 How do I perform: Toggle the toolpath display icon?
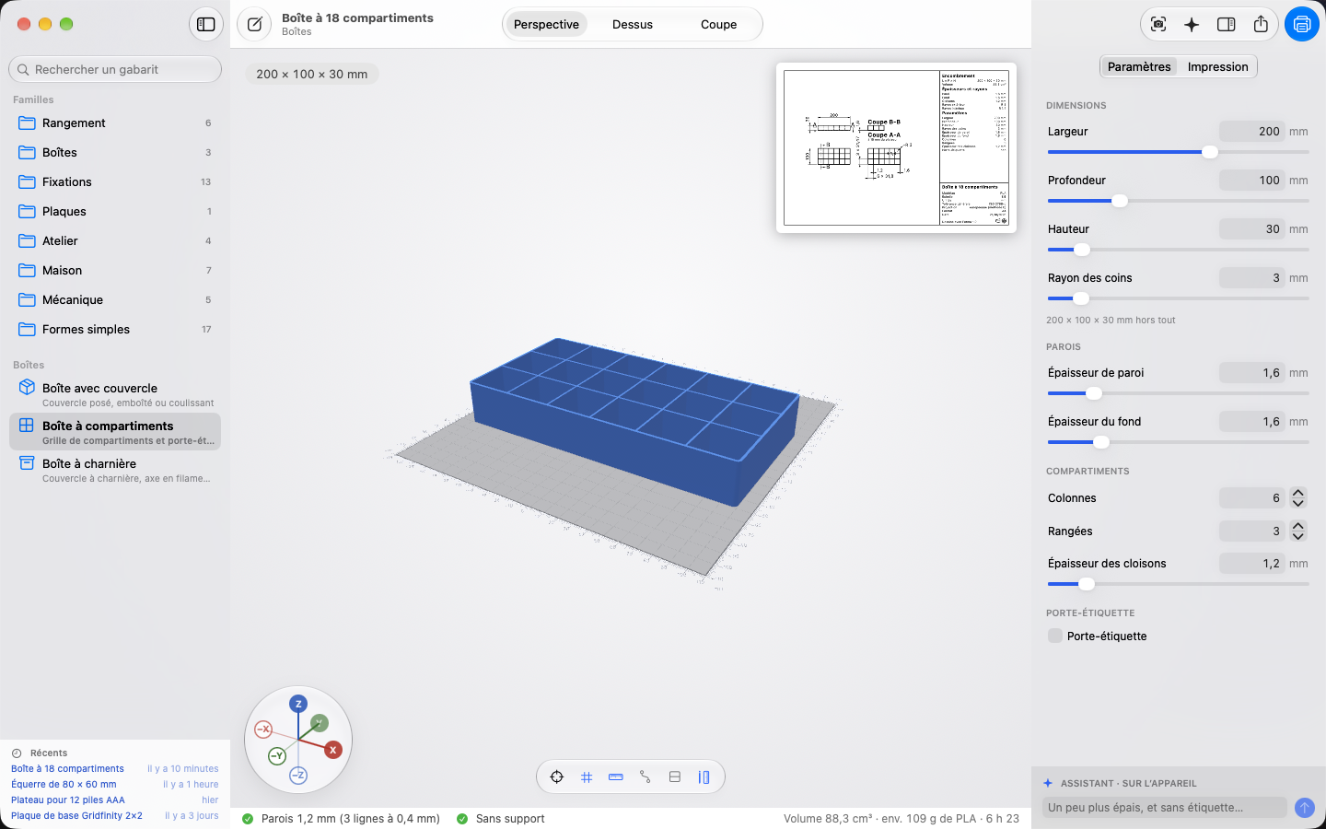(x=646, y=777)
